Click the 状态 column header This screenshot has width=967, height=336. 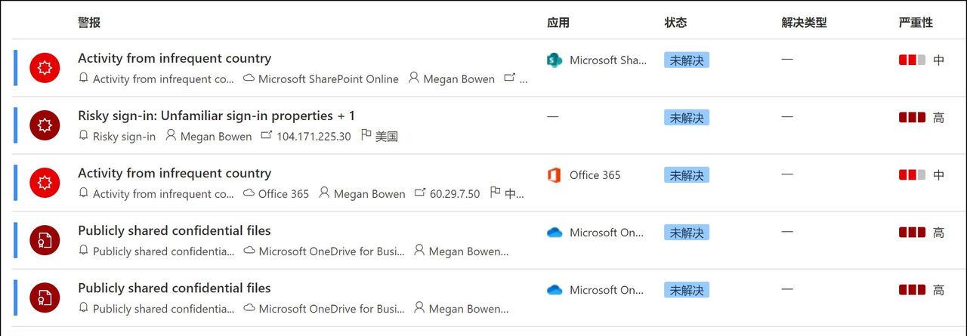(675, 23)
